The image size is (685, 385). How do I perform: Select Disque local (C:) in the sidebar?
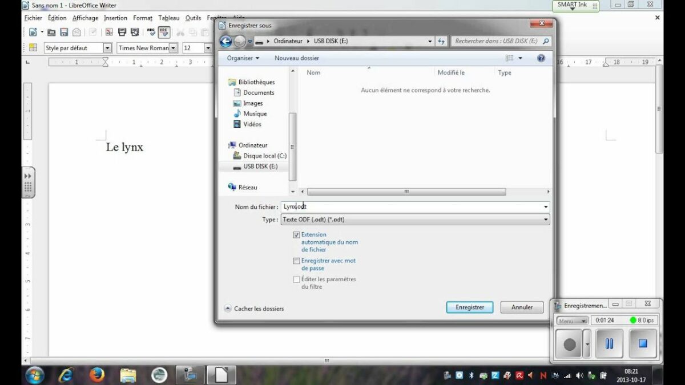click(x=264, y=156)
